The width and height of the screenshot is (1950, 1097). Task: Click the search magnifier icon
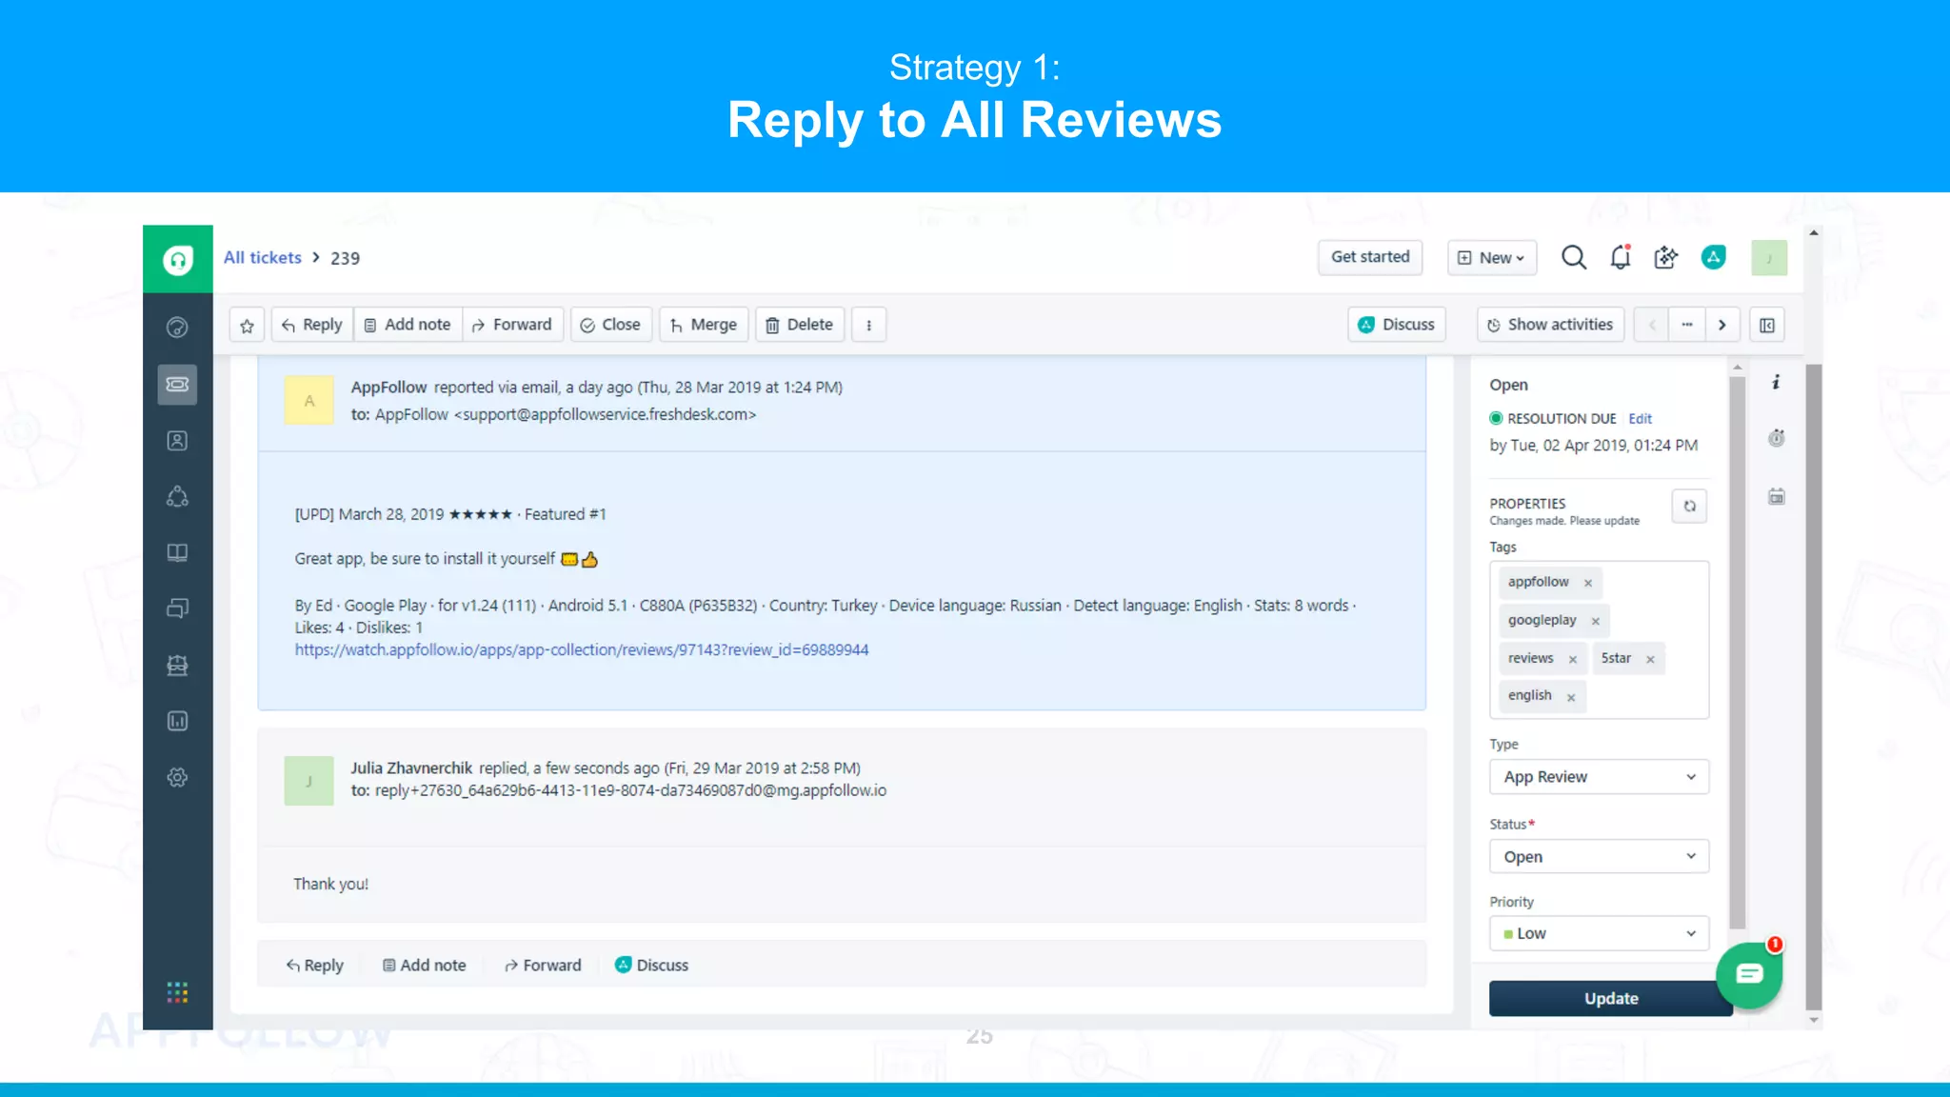(1574, 257)
